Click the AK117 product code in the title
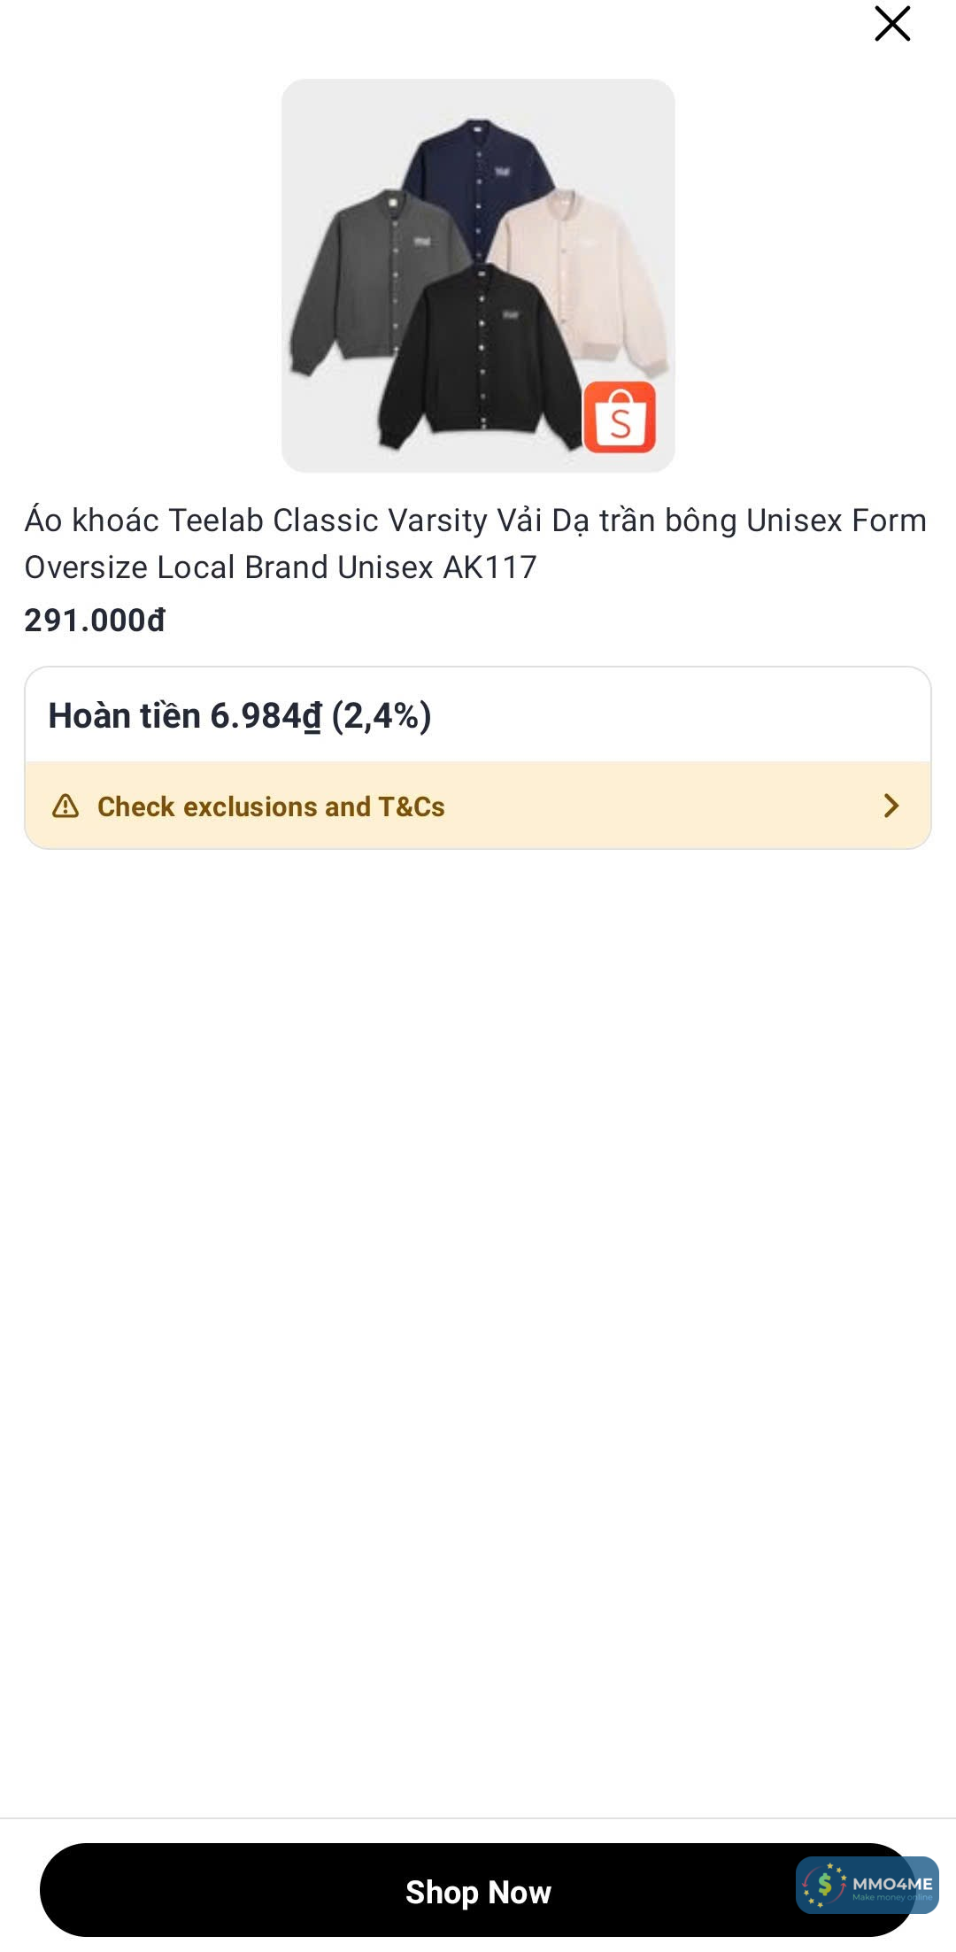 (x=490, y=567)
